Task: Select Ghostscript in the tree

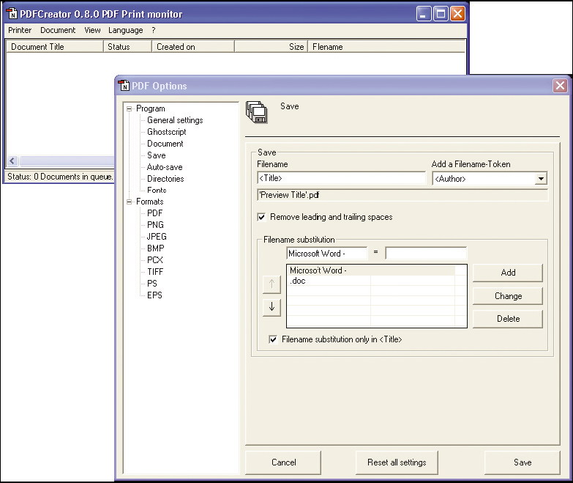Action: pos(167,132)
